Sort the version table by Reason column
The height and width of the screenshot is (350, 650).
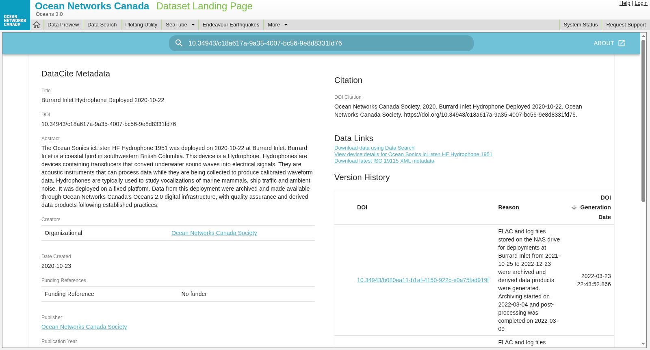pos(509,207)
